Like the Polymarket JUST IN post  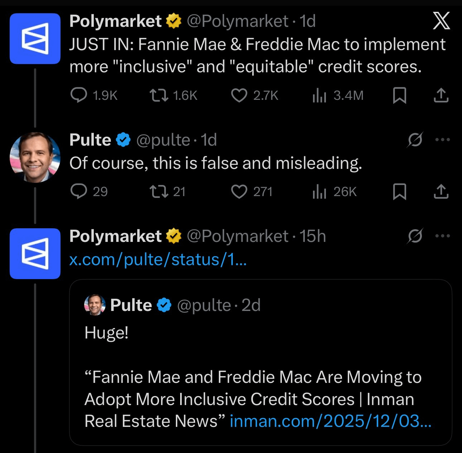point(239,95)
